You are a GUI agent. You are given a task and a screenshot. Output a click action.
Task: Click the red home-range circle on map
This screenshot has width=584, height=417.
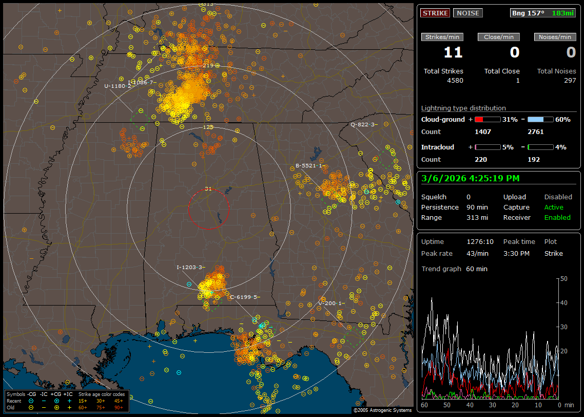pyautogui.click(x=208, y=209)
